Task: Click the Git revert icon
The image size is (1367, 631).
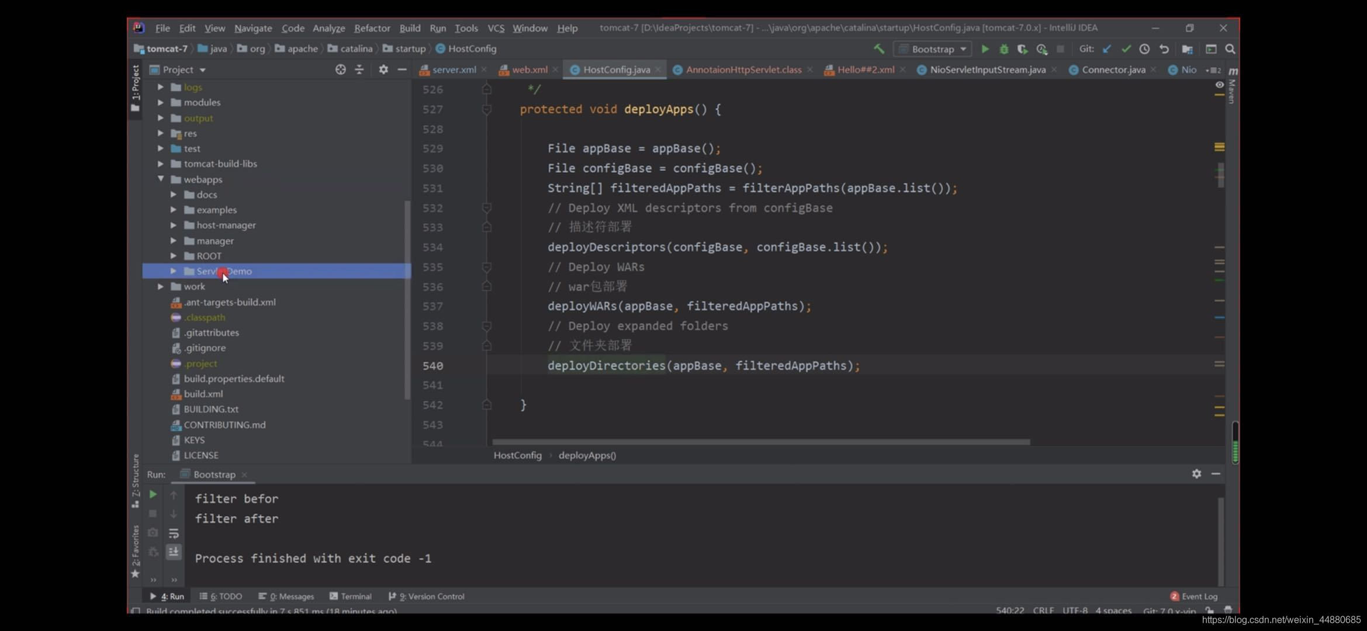Action: point(1164,49)
